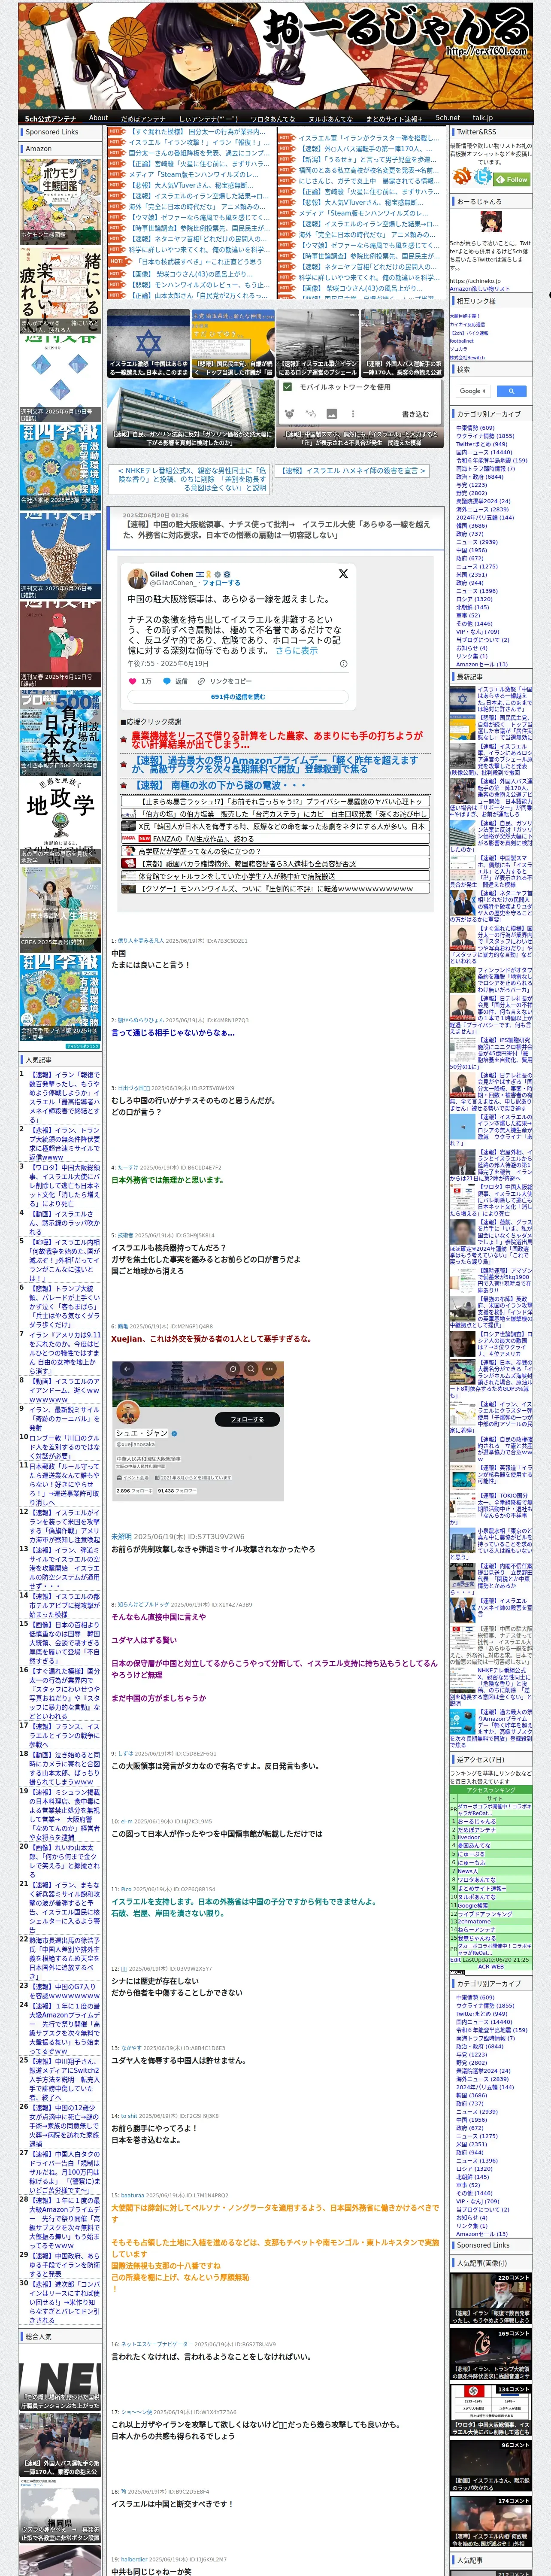Click the green Follow button
The image size is (551, 2576).
click(512, 179)
